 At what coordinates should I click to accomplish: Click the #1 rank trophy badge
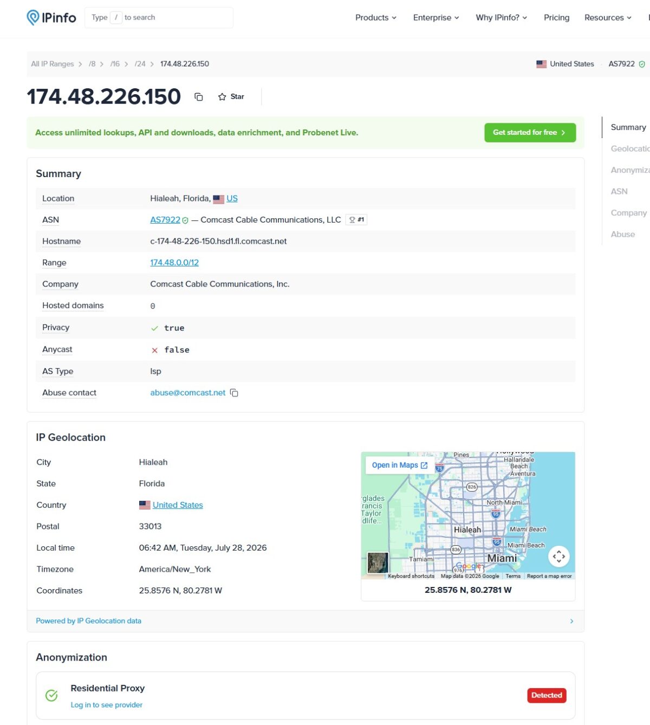tap(356, 220)
